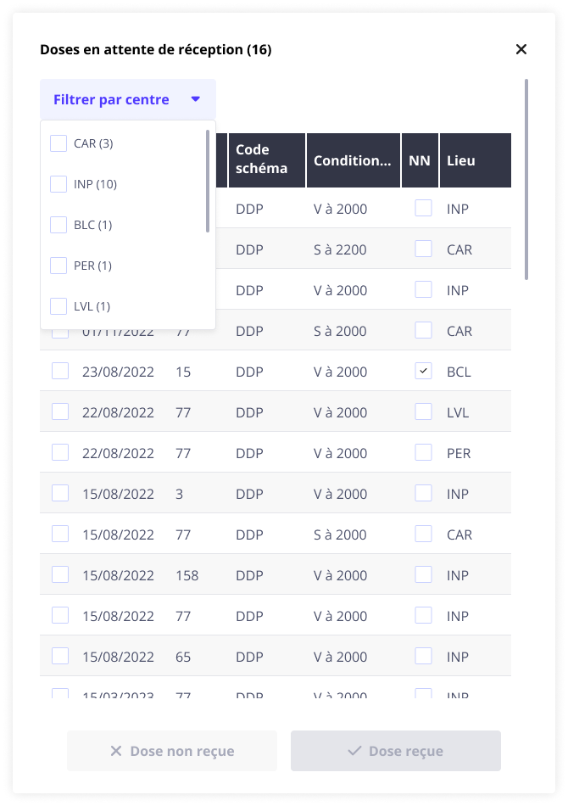Viewport: 568px width, 806px height.
Task: Click the filter list scrollbar
Action: tap(208, 180)
